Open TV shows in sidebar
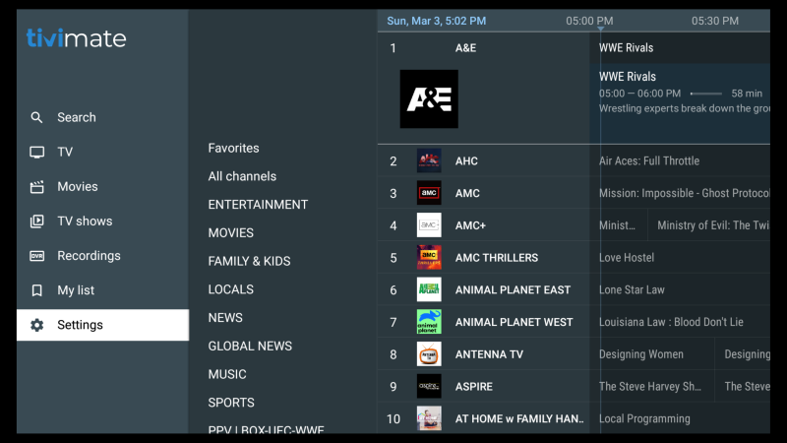The image size is (787, 443). click(85, 221)
